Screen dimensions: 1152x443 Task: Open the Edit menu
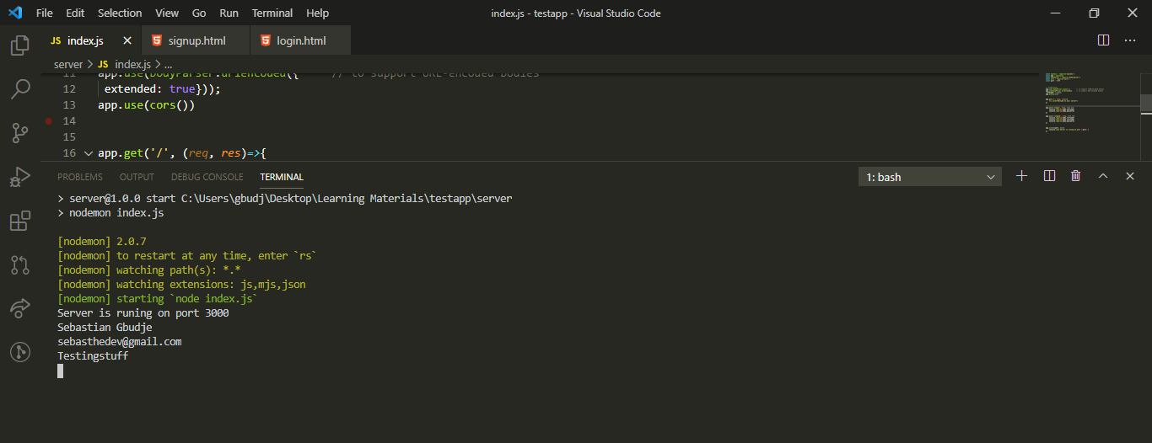pyautogui.click(x=75, y=13)
